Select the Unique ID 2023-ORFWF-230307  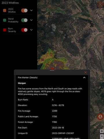click(x=63, y=133)
